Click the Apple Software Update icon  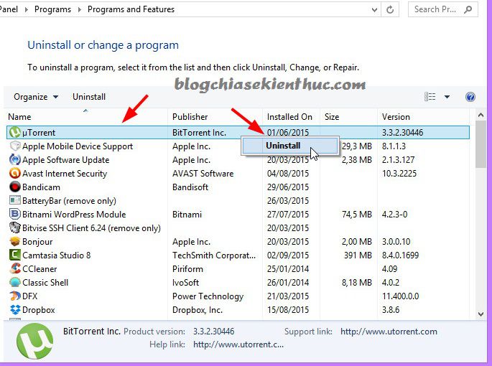(15, 159)
